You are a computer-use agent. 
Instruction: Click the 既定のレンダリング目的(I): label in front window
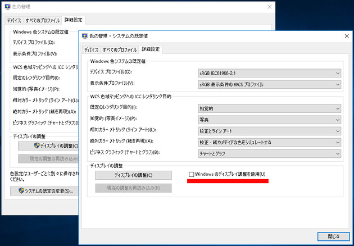tap(114, 107)
